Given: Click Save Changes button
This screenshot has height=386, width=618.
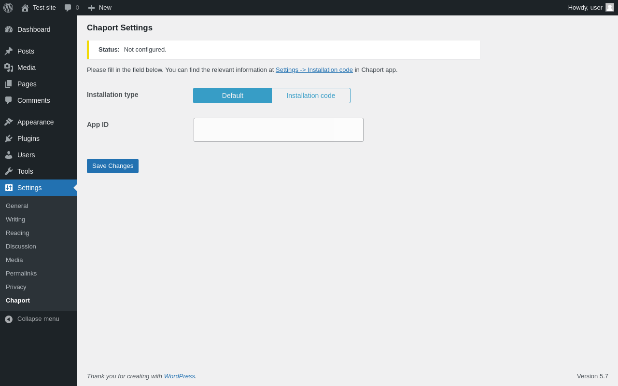Looking at the screenshot, I should tap(112, 166).
